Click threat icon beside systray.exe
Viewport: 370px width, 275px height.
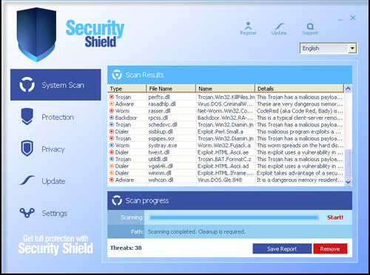click(112, 145)
